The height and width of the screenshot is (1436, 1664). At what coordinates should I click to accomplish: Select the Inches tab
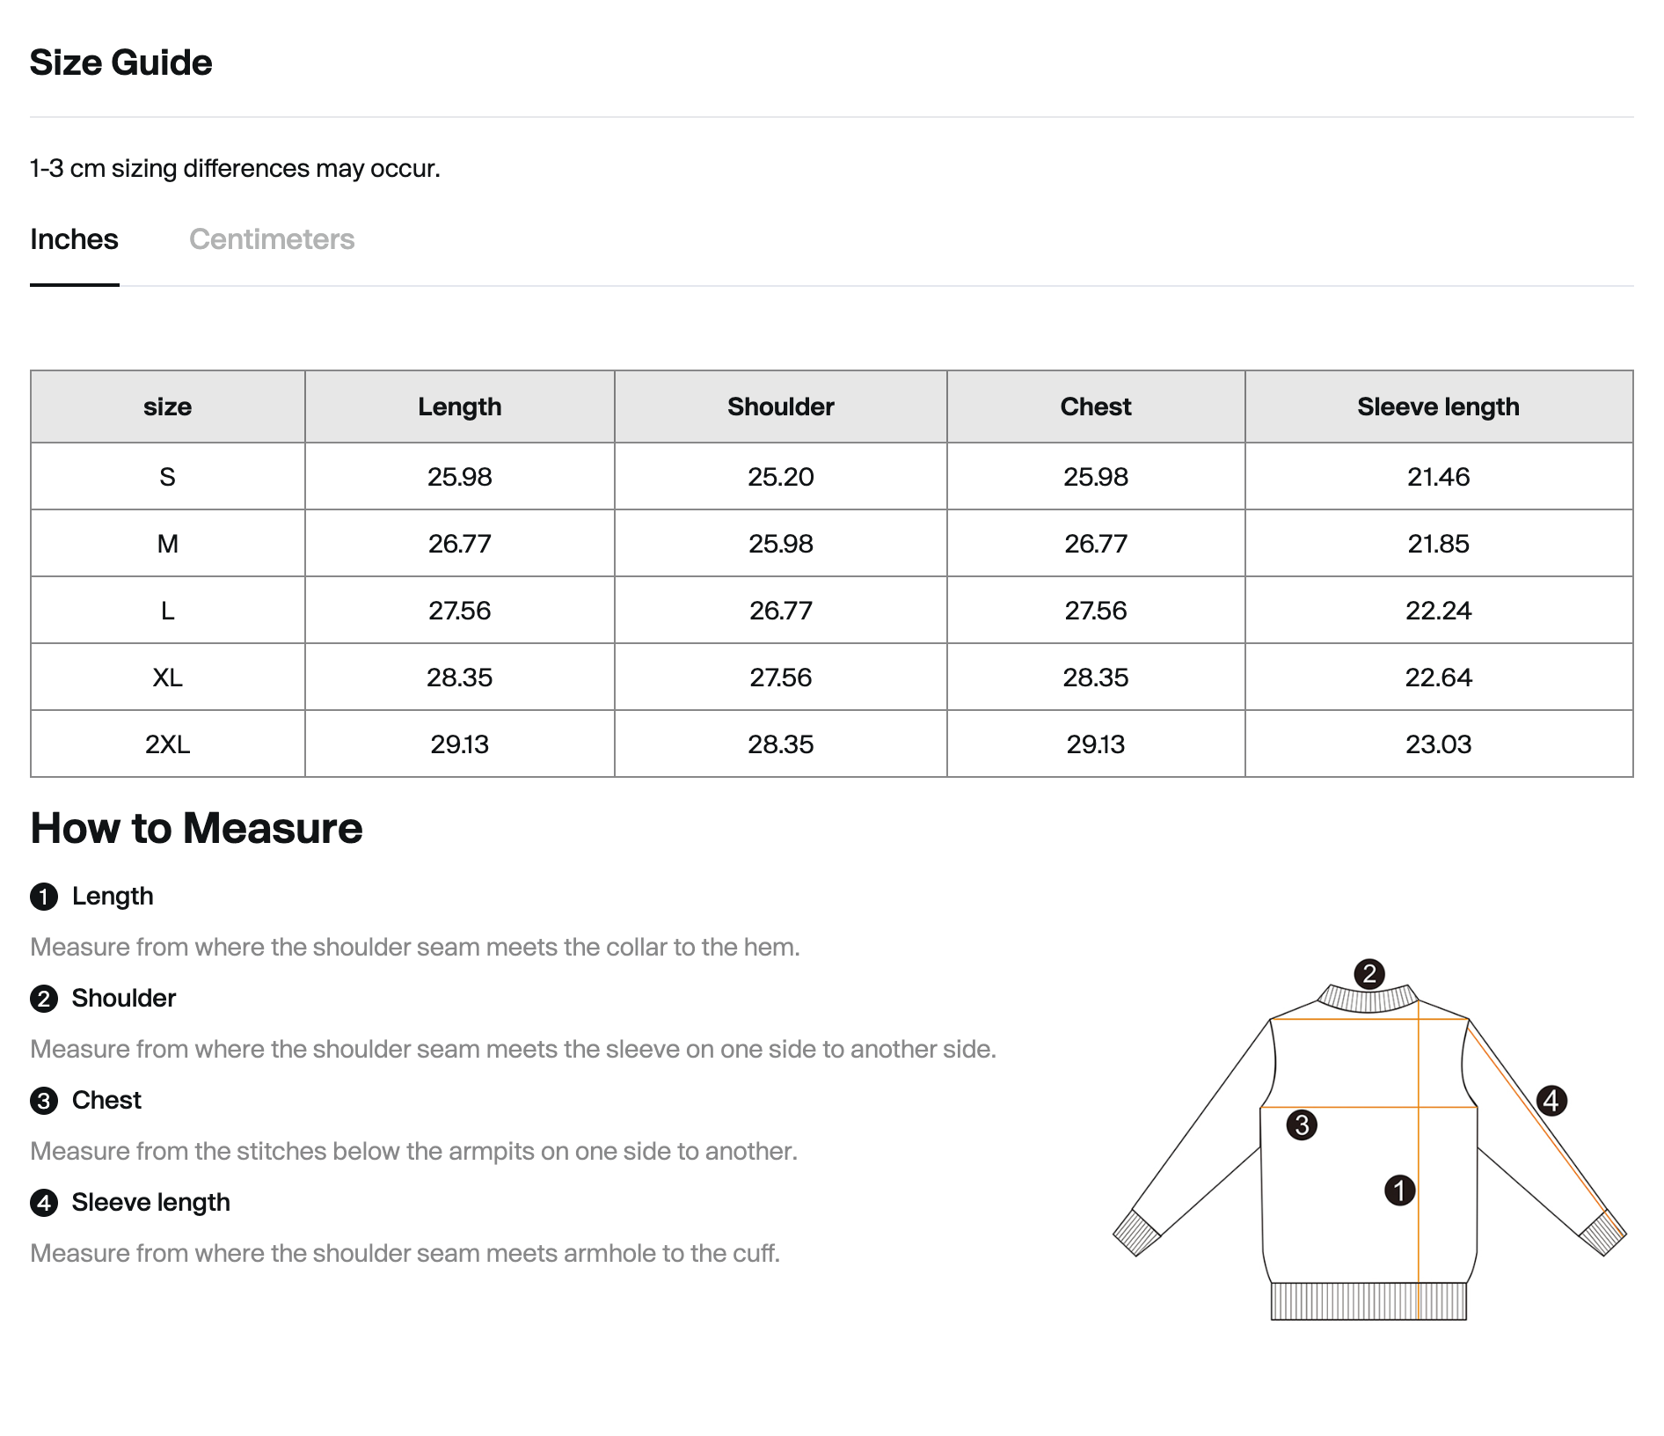74,239
